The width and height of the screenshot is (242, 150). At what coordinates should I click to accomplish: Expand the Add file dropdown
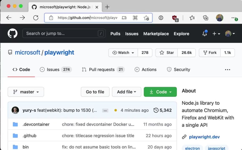(127, 92)
